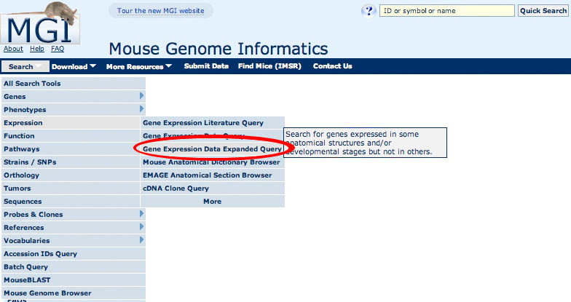The height and width of the screenshot is (302, 571).
Task: Open the More Resources dropdown menu
Action: tap(138, 66)
